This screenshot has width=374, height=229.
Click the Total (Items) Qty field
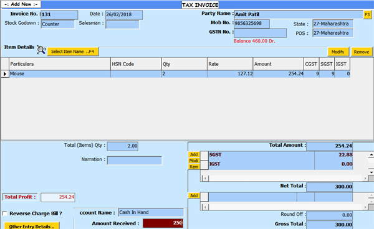(x=123, y=146)
